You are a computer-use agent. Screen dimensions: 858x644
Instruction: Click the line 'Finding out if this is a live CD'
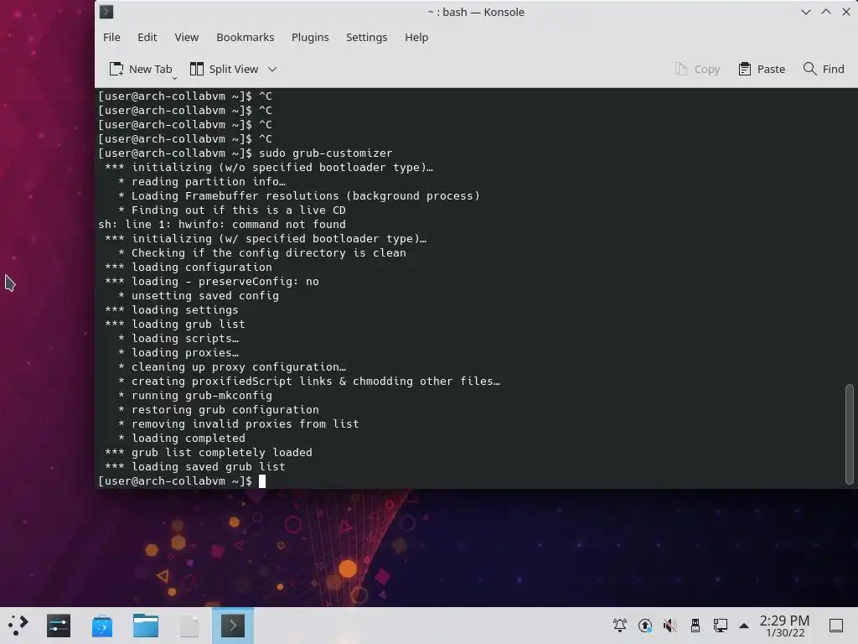tap(239, 210)
